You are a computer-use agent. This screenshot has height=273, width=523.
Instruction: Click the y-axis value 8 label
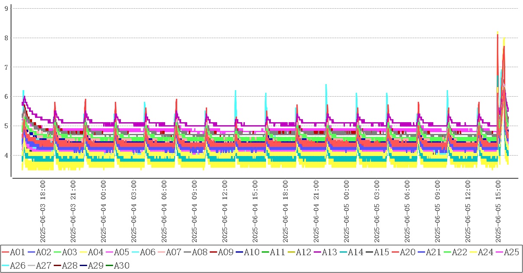tap(6, 38)
